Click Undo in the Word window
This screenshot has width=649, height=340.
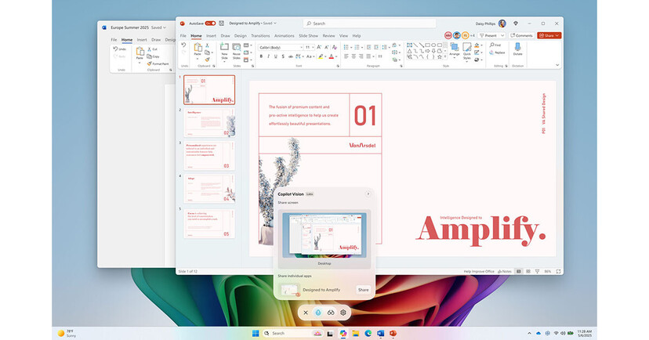point(120,49)
